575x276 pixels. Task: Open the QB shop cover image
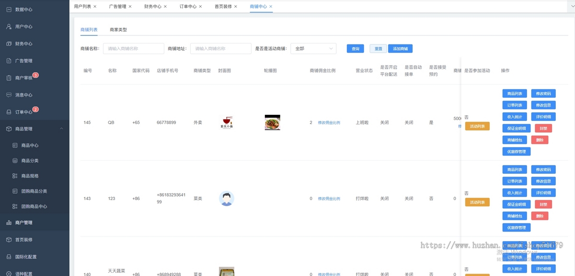coord(227,122)
